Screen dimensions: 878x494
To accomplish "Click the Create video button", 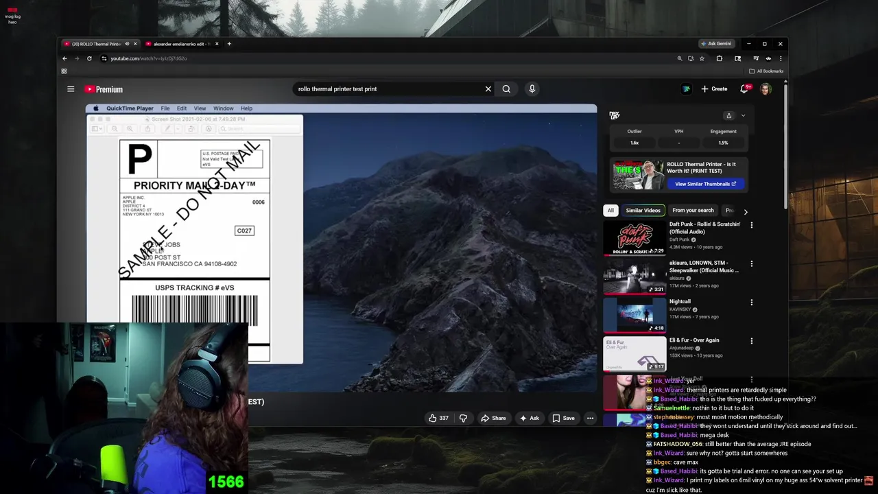I will pyautogui.click(x=714, y=89).
